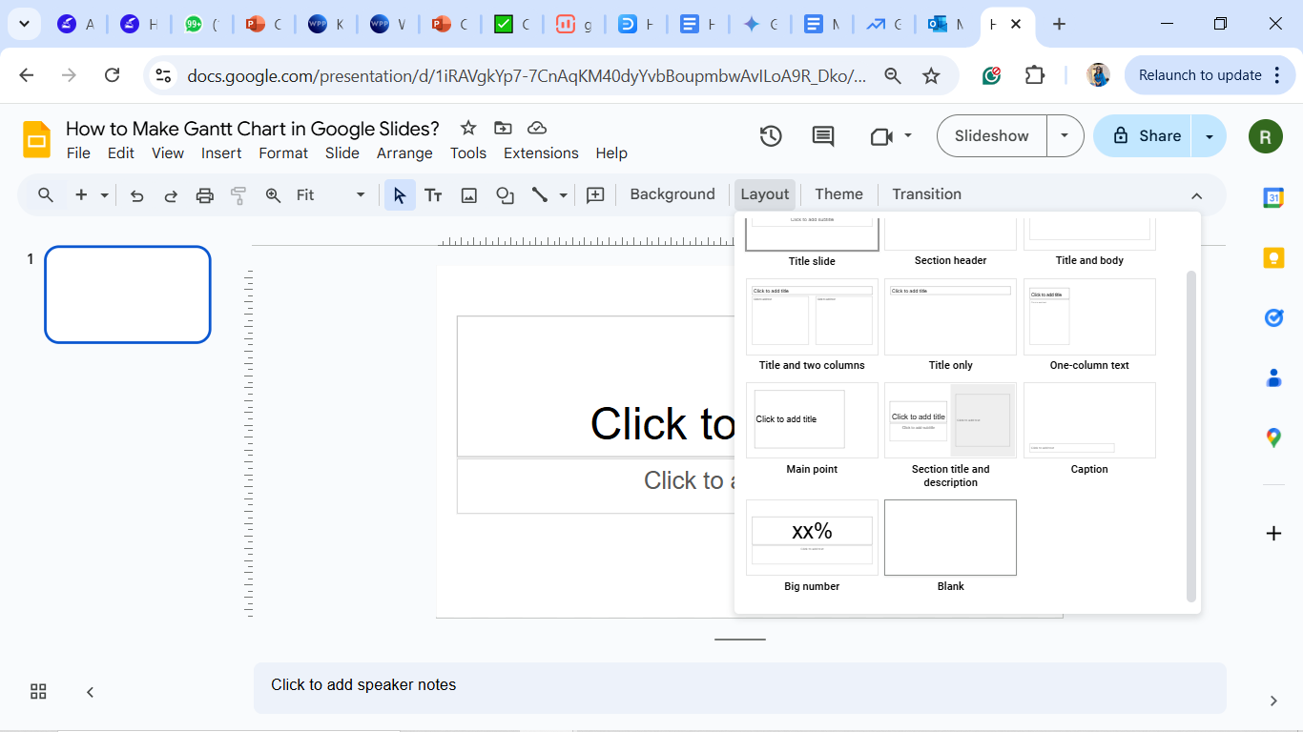Image resolution: width=1303 pixels, height=732 pixels.
Task: Open the Insert menu
Action: (221, 153)
